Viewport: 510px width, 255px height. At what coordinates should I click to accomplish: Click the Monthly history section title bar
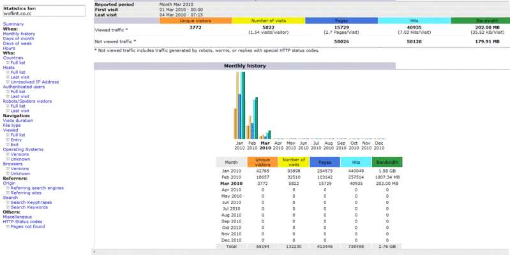[245, 66]
